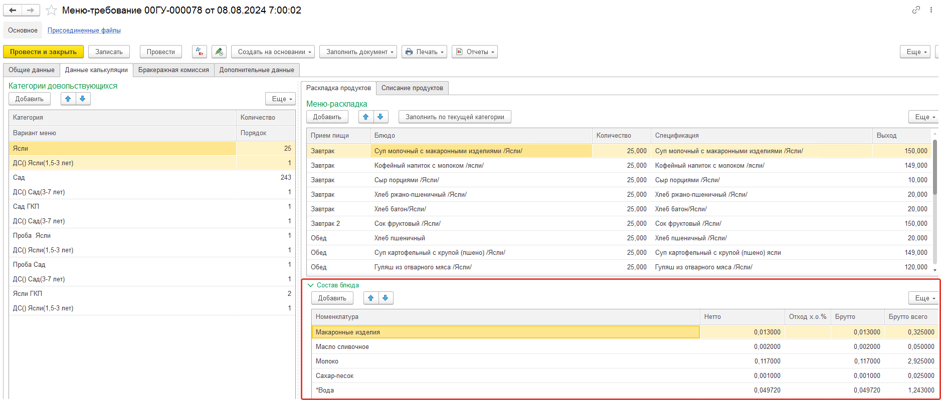Expand the Заполнить документ dropdown
Image resolution: width=941 pixels, height=400 pixels.
point(358,52)
